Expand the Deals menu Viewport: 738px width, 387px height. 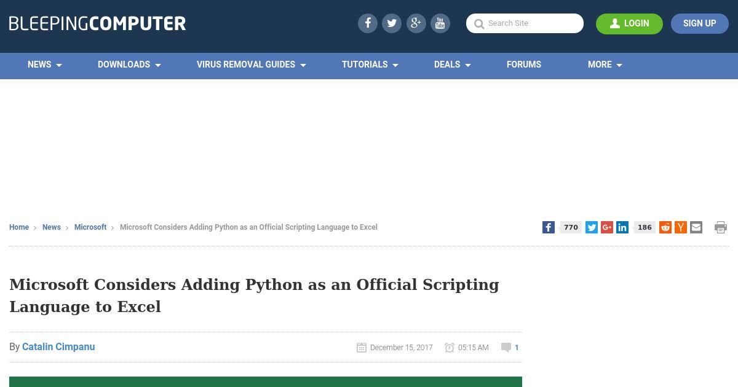[453, 64]
